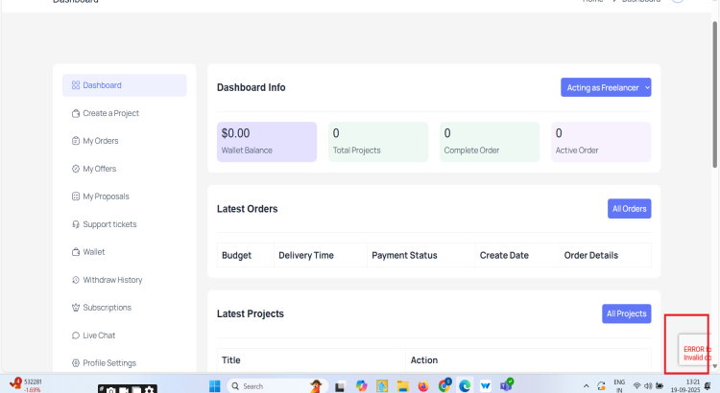Click the My Offers percent icon
Screen dimensions: 720x393
pos(76,169)
